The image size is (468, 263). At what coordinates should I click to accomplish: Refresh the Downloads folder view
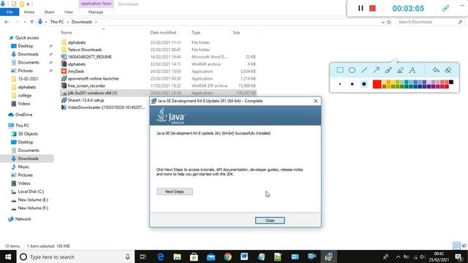pyautogui.click(x=389, y=22)
